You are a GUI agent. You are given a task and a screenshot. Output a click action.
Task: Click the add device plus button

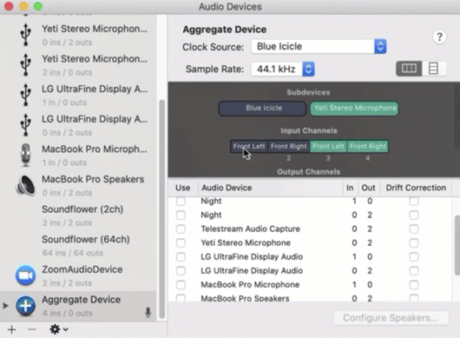point(12,329)
